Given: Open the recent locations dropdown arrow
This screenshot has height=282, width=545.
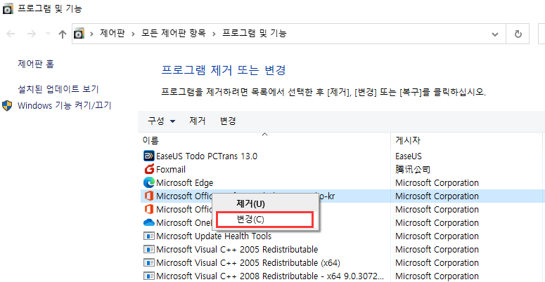Looking at the screenshot, I should [49, 34].
